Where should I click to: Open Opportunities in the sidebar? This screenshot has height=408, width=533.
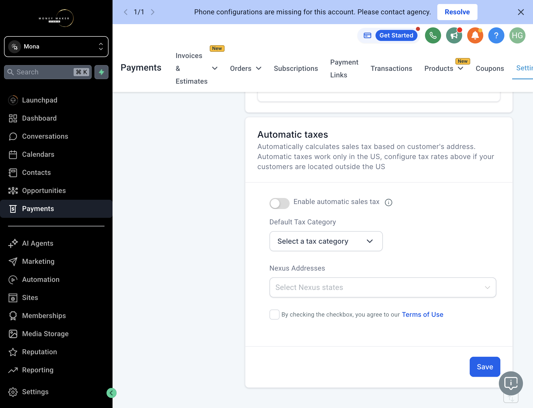pos(56,191)
